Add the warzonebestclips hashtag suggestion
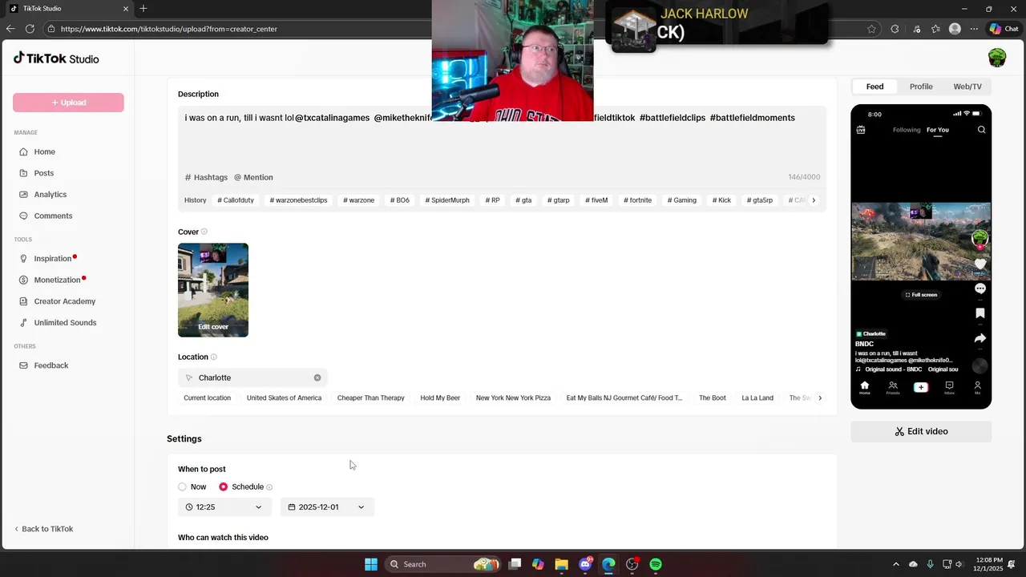The height and width of the screenshot is (577, 1026). 298,200
